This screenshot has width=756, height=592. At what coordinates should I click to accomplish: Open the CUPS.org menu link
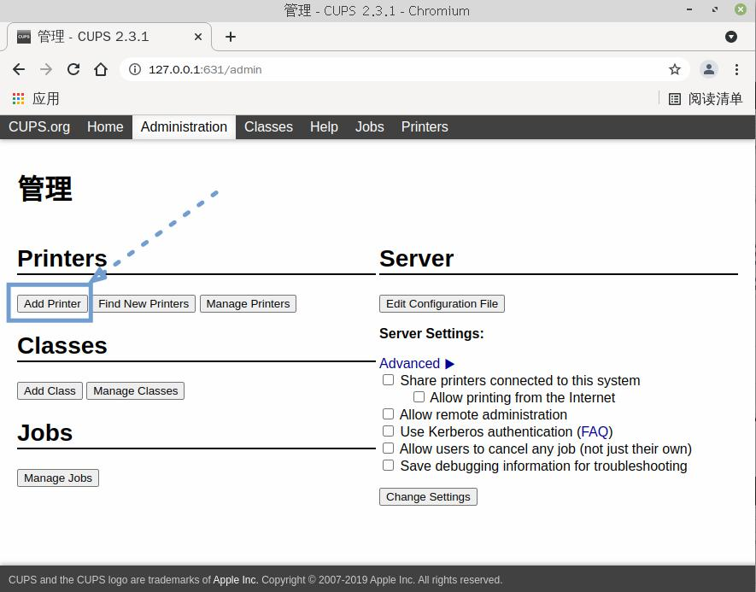point(39,126)
